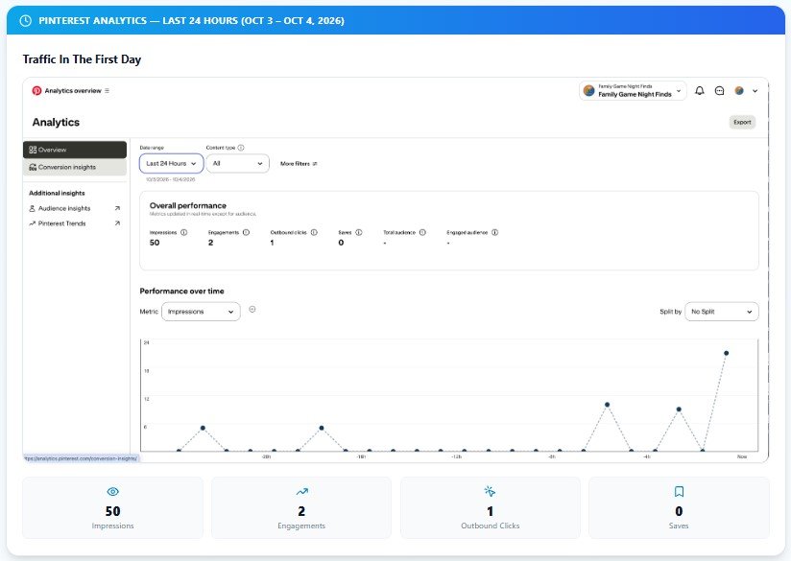The height and width of the screenshot is (561, 791).
Task: Click the info icon beside Saves
Action: coord(359,232)
